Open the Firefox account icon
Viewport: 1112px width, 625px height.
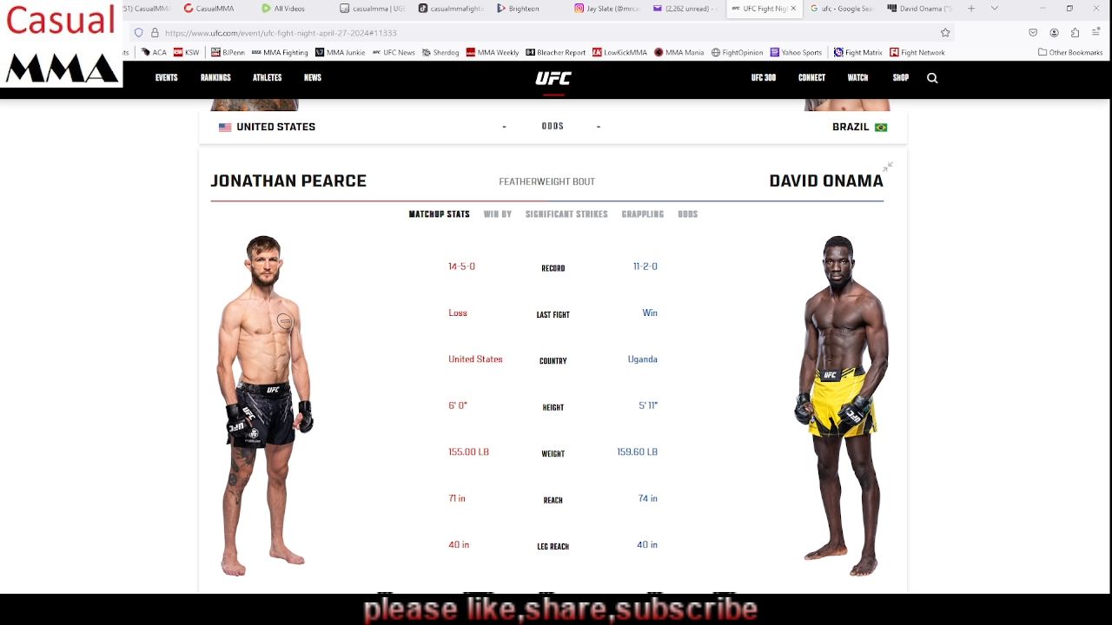tap(1054, 33)
